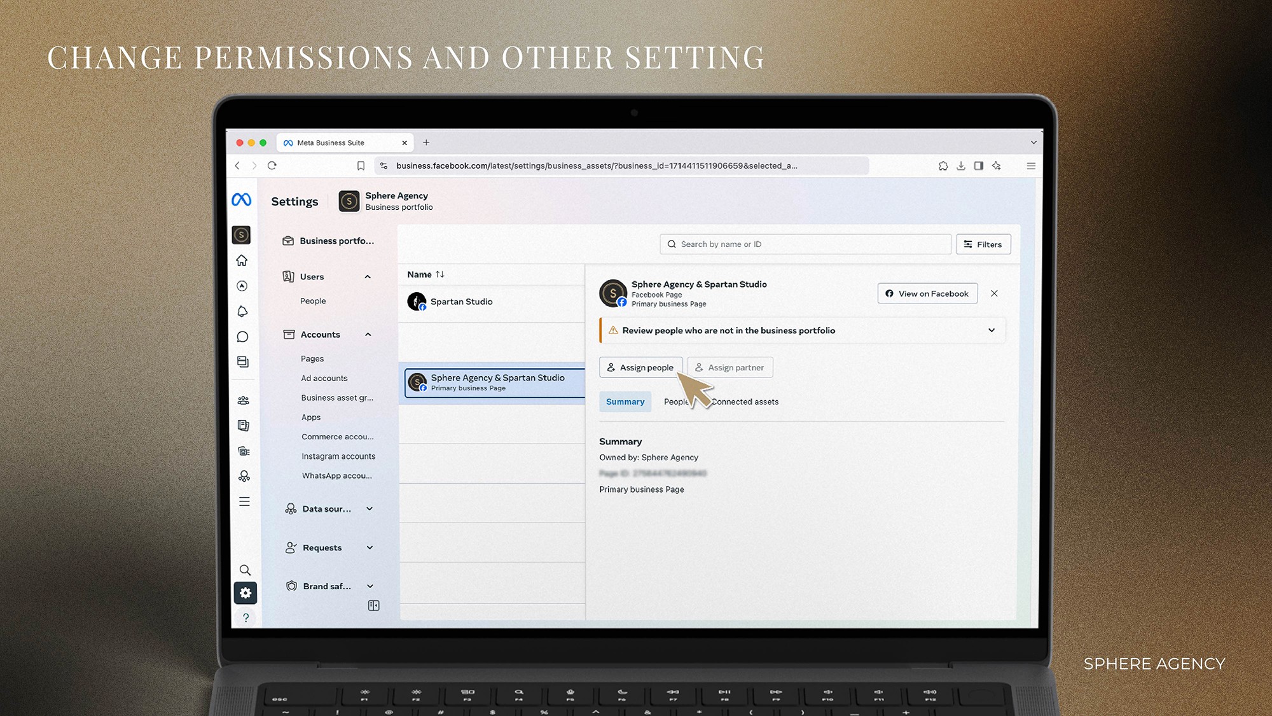This screenshot has width=1272, height=716.
Task: Click the Assign people button
Action: [x=640, y=367]
